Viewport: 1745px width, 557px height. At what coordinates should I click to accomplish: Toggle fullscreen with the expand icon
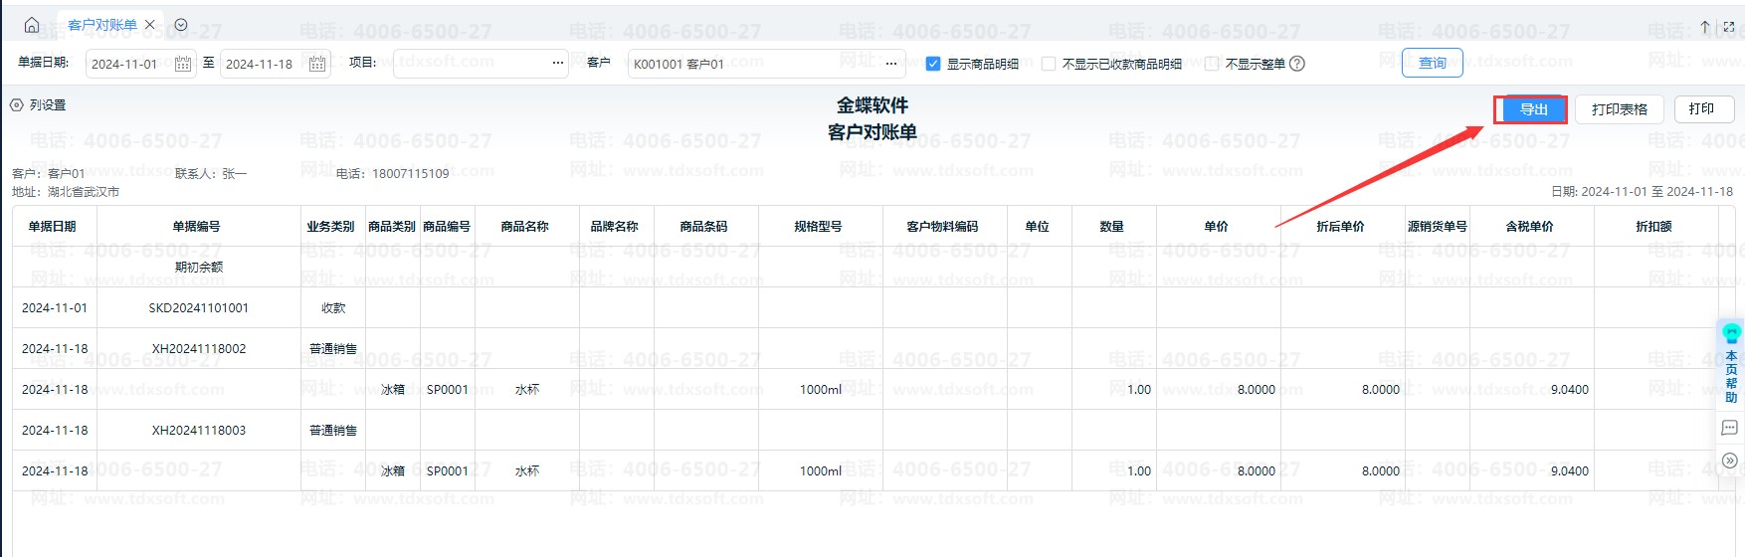[1729, 27]
